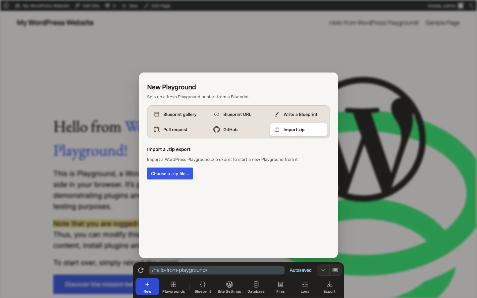Select the Import zip option
477x298 pixels.
tap(298, 129)
